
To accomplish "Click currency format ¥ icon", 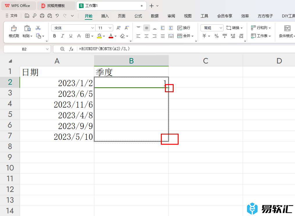I will 204,36.
